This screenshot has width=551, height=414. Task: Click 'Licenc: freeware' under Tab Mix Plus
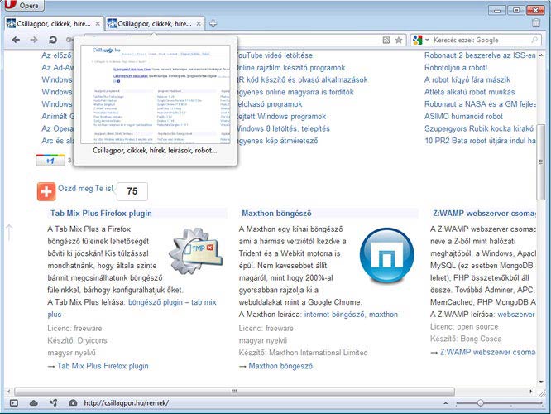[x=74, y=329]
